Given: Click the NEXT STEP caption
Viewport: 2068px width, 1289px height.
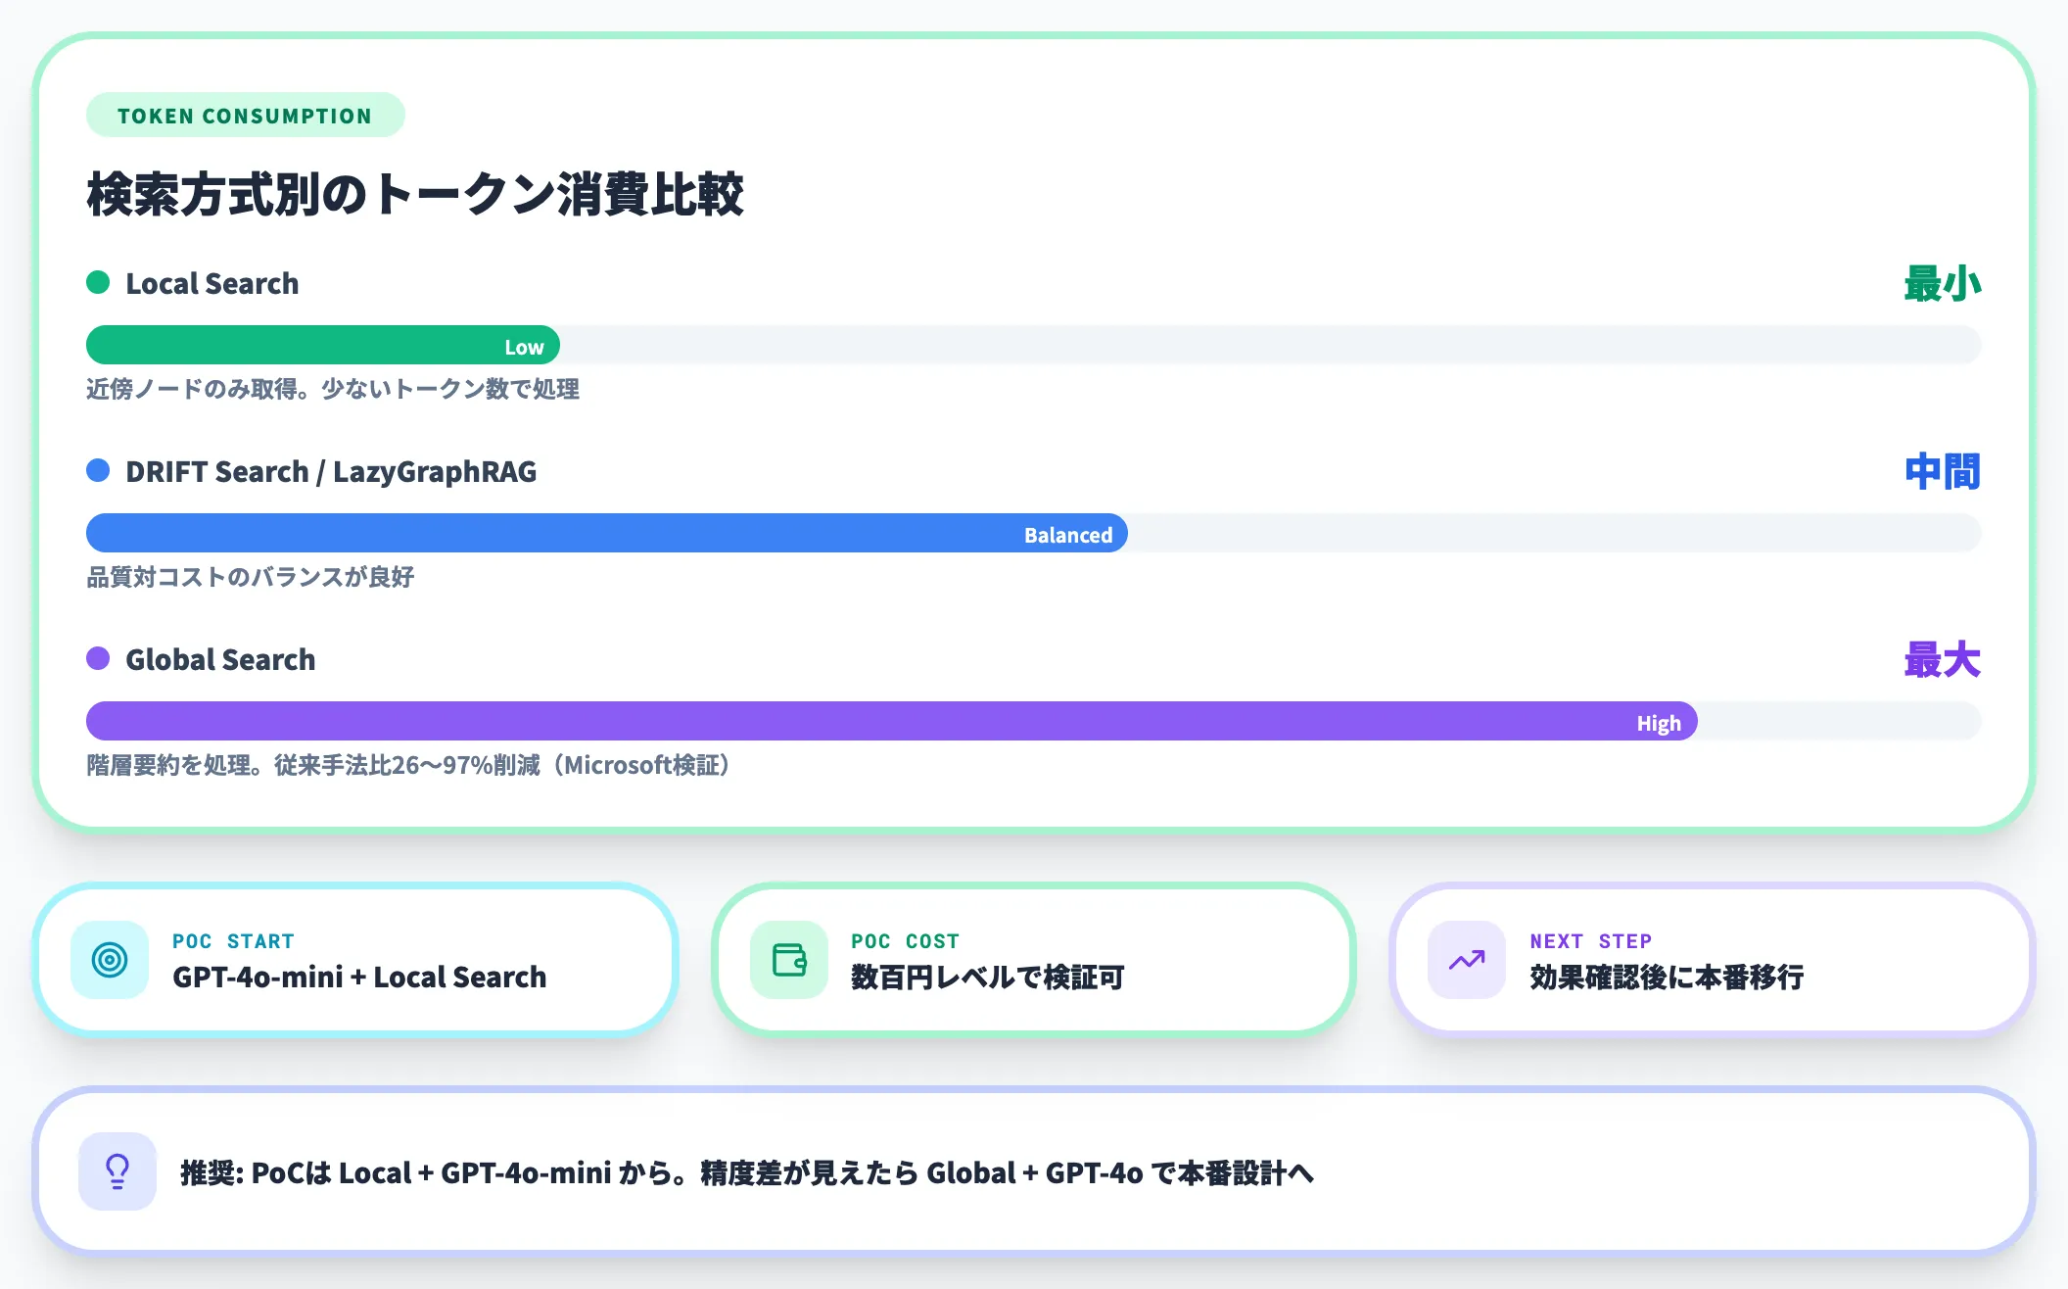Looking at the screenshot, I should click(x=1591, y=941).
